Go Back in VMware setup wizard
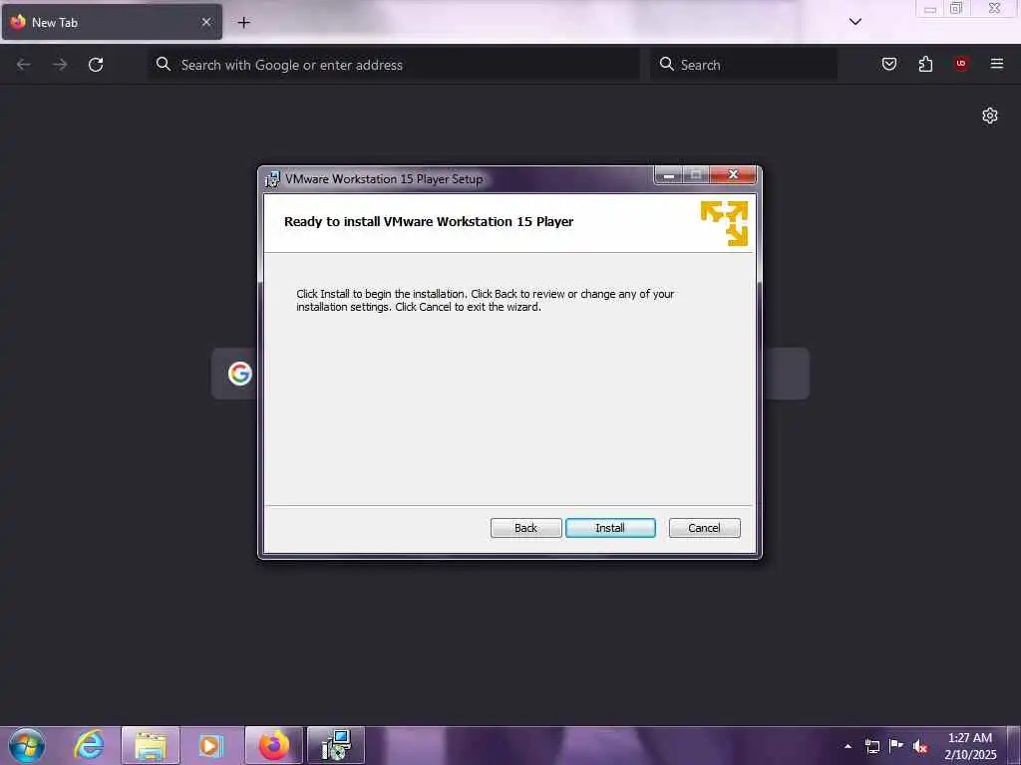This screenshot has width=1021, height=765. [525, 528]
